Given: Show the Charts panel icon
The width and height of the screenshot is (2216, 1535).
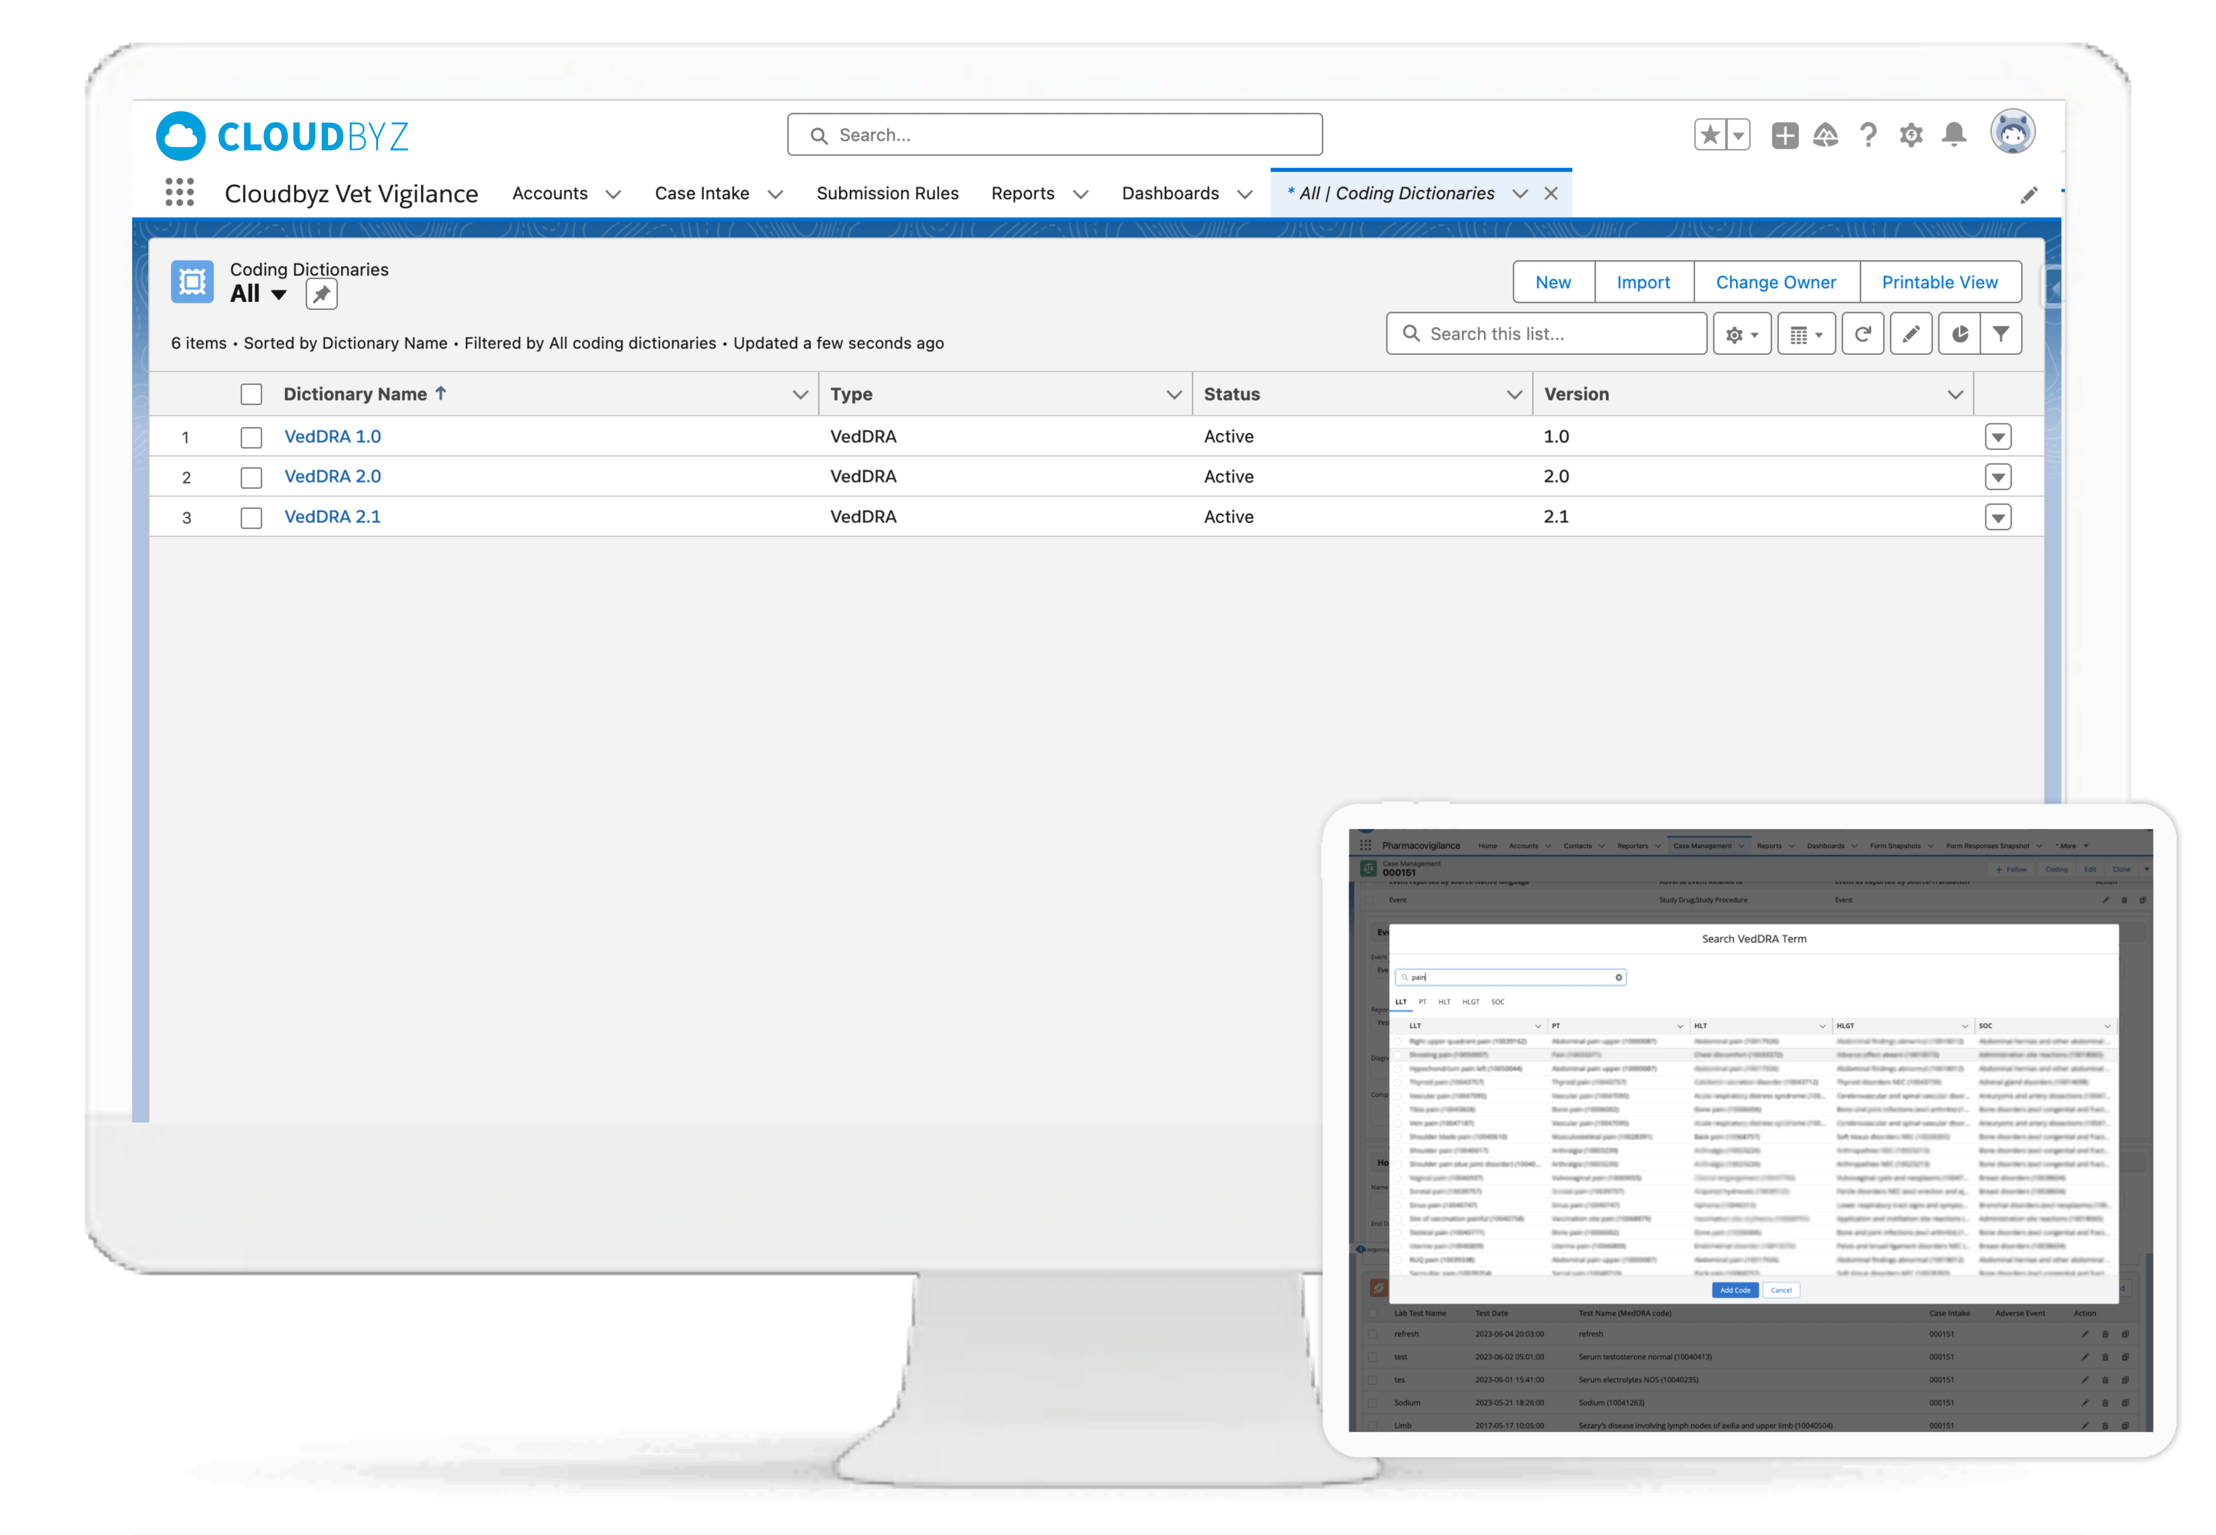Looking at the screenshot, I should click(1960, 334).
